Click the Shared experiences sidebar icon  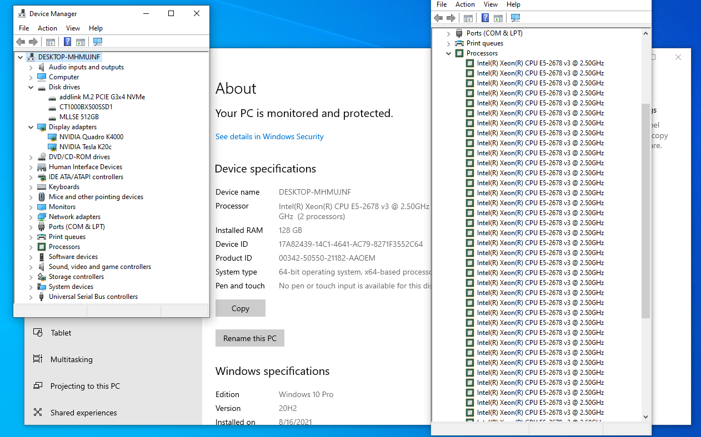[x=38, y=413]
